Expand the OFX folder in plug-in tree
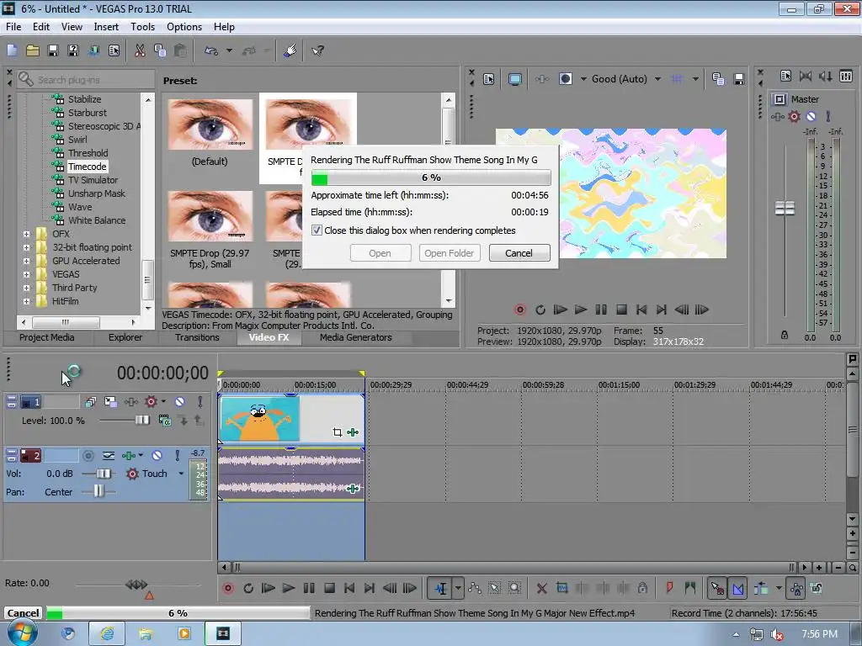This screenshot has width=862, height=646. tap(26, 234)
